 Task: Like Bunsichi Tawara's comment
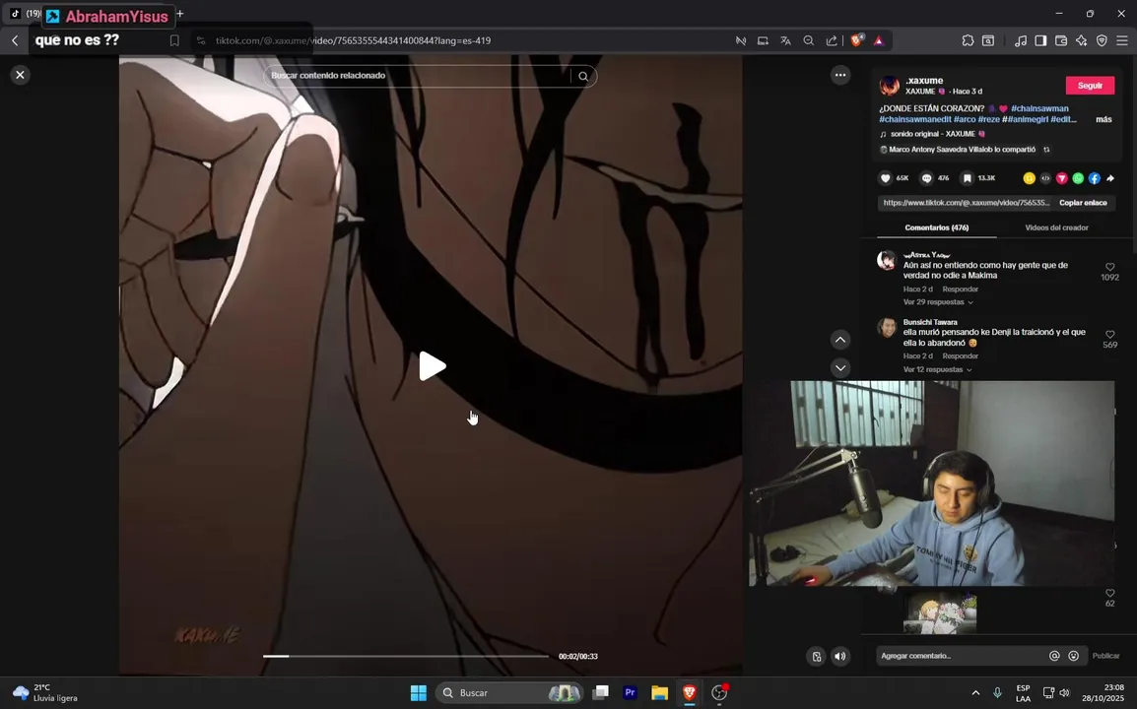[1110, 335]
